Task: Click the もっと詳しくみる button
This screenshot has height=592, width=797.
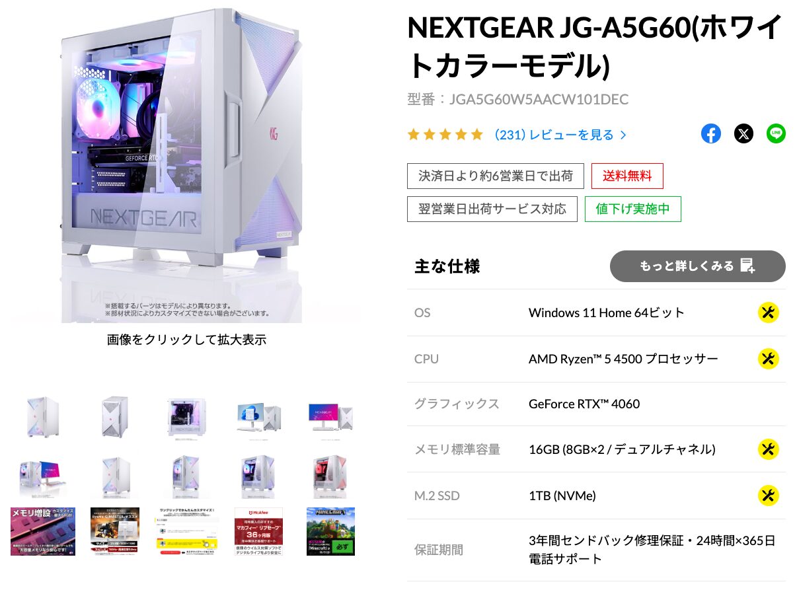Action: tap(697, 266)
